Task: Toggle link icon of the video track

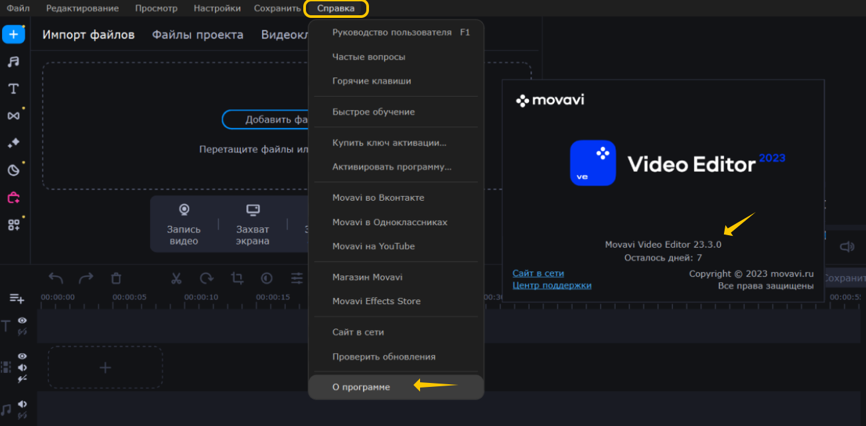Action: [x=23, y=378]
